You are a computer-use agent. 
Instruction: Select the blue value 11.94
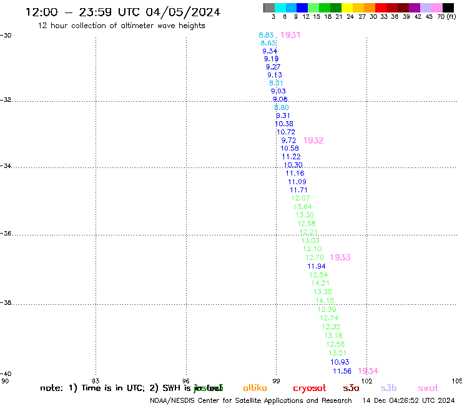tap(317, 266)
